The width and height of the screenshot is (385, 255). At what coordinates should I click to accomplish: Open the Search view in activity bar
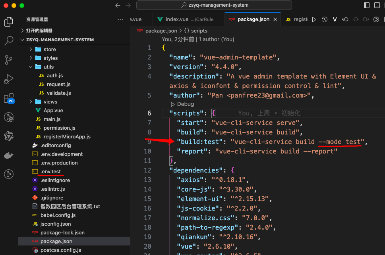point(9,41)
